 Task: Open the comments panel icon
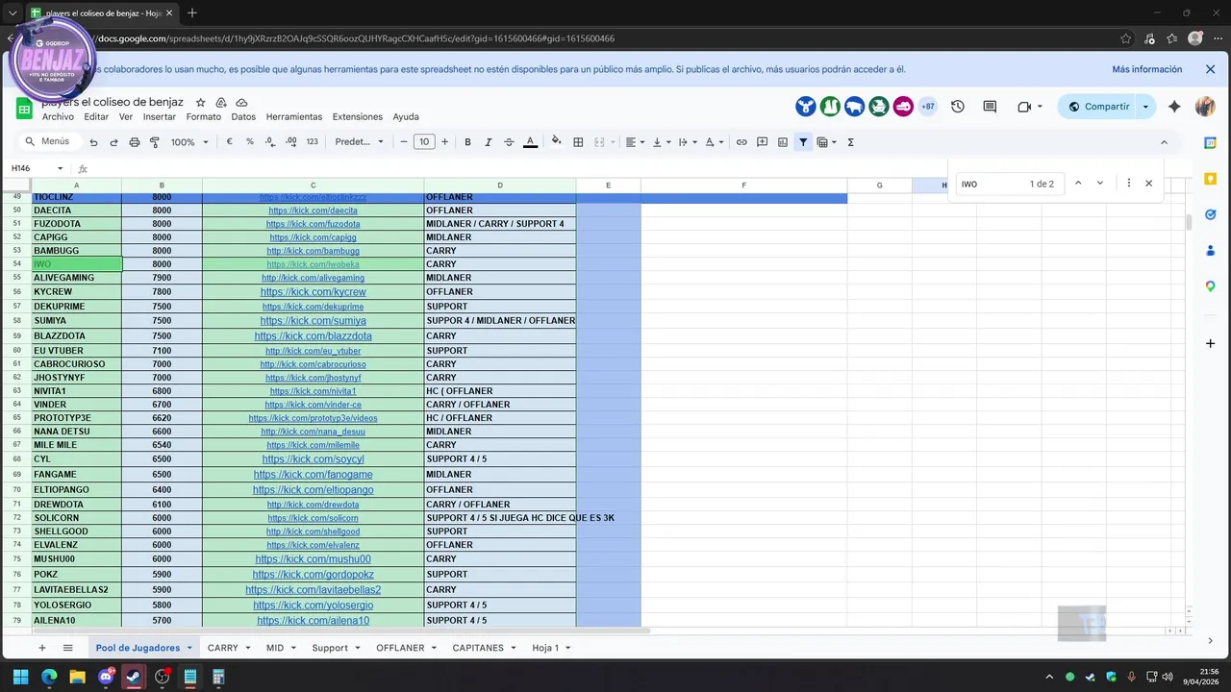point(990,107)
